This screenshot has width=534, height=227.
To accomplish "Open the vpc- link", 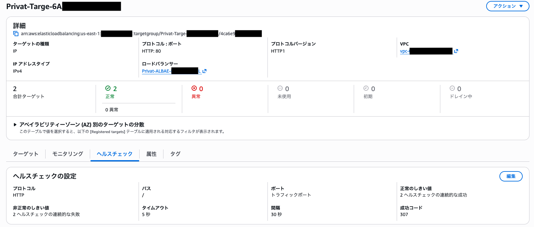I will tap(404, 51).
